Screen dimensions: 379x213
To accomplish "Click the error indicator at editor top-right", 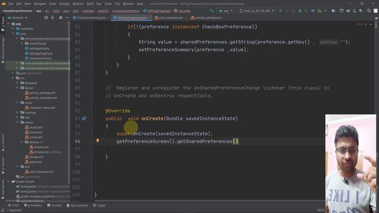I will point(359,24).
